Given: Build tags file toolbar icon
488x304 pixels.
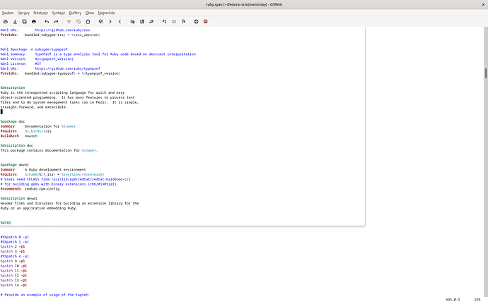Looking at the screenshot, I should pyautogui.click(x=174, y=21).
